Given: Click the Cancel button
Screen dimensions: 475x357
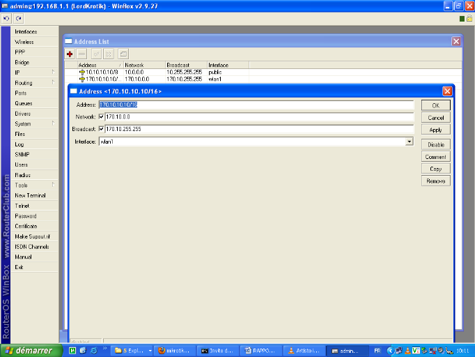Looking at the screenshot, I should pos(435,118).
